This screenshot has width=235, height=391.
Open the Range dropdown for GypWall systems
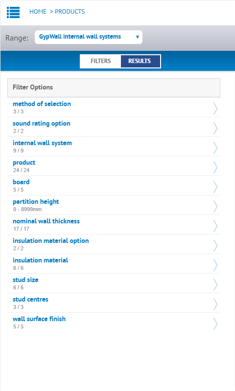[89, 37]
